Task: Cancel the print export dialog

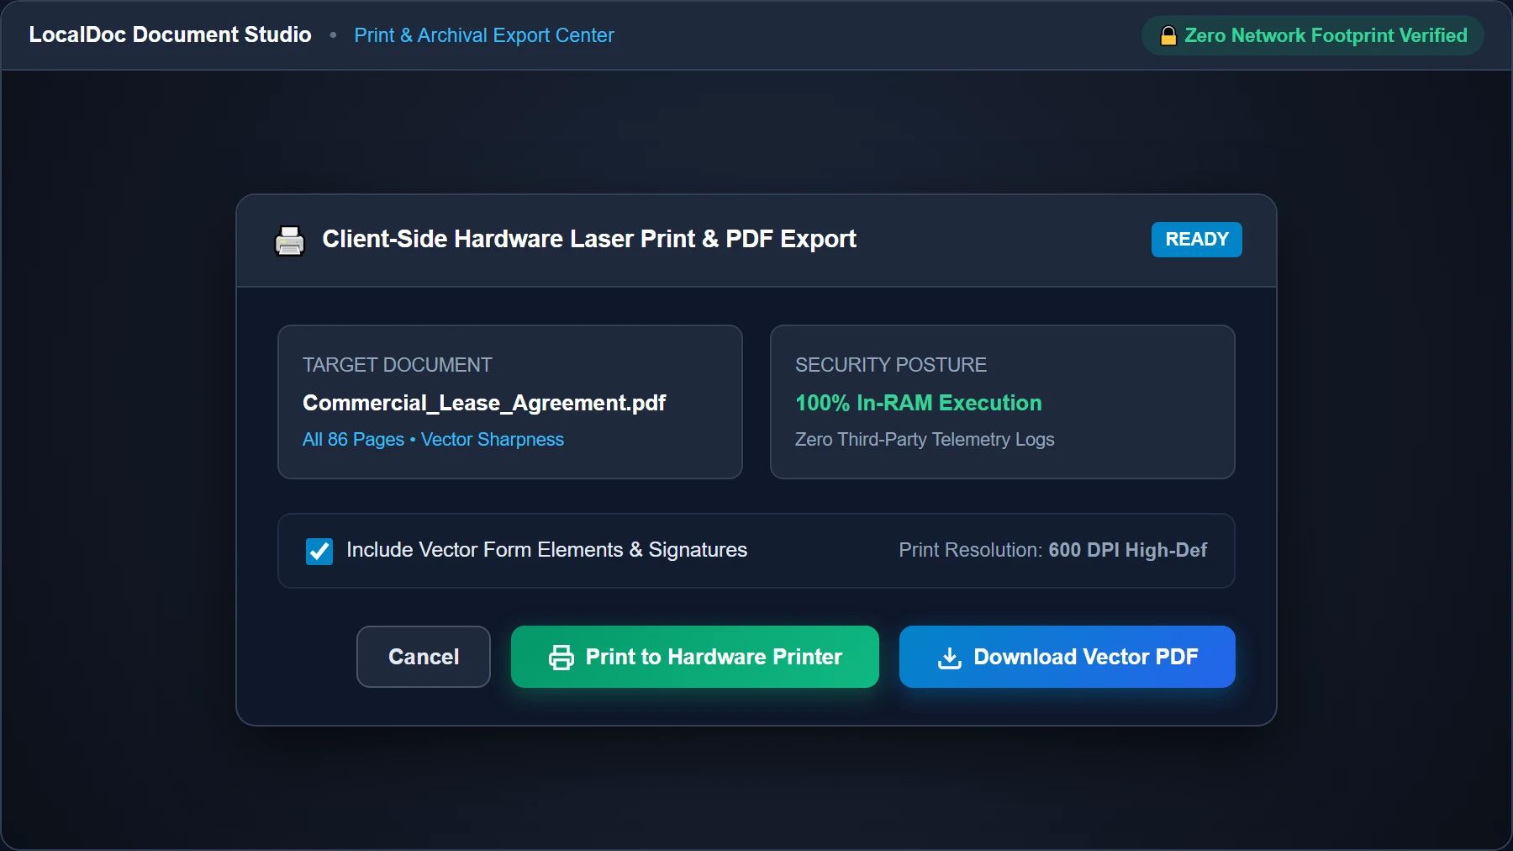Action: click(424, 657)
